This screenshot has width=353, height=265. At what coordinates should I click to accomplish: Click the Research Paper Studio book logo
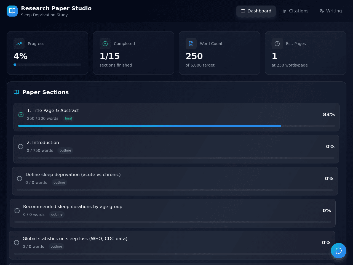(12, 11)
